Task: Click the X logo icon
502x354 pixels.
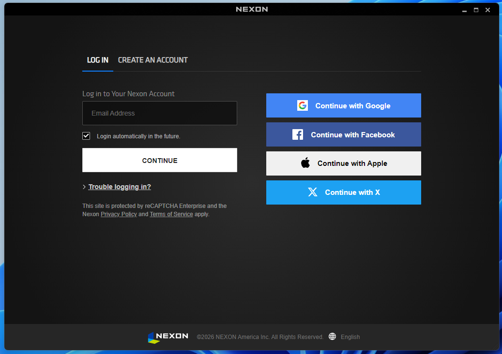Action: [x=313, y=192]
